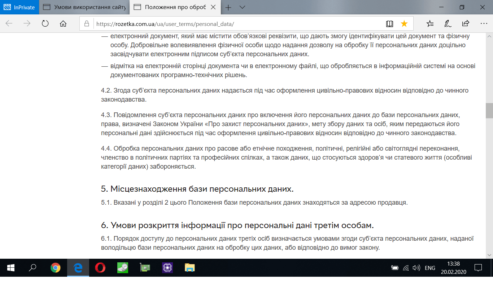Restore down the Edge browser window
The image size is (493, 289).
[462, 7]
